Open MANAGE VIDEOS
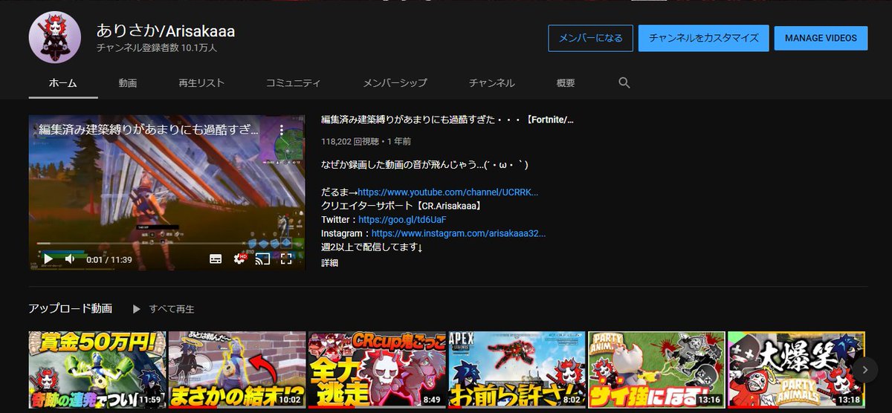This screenshot has height=413, width=892. [x=821, y=38]
